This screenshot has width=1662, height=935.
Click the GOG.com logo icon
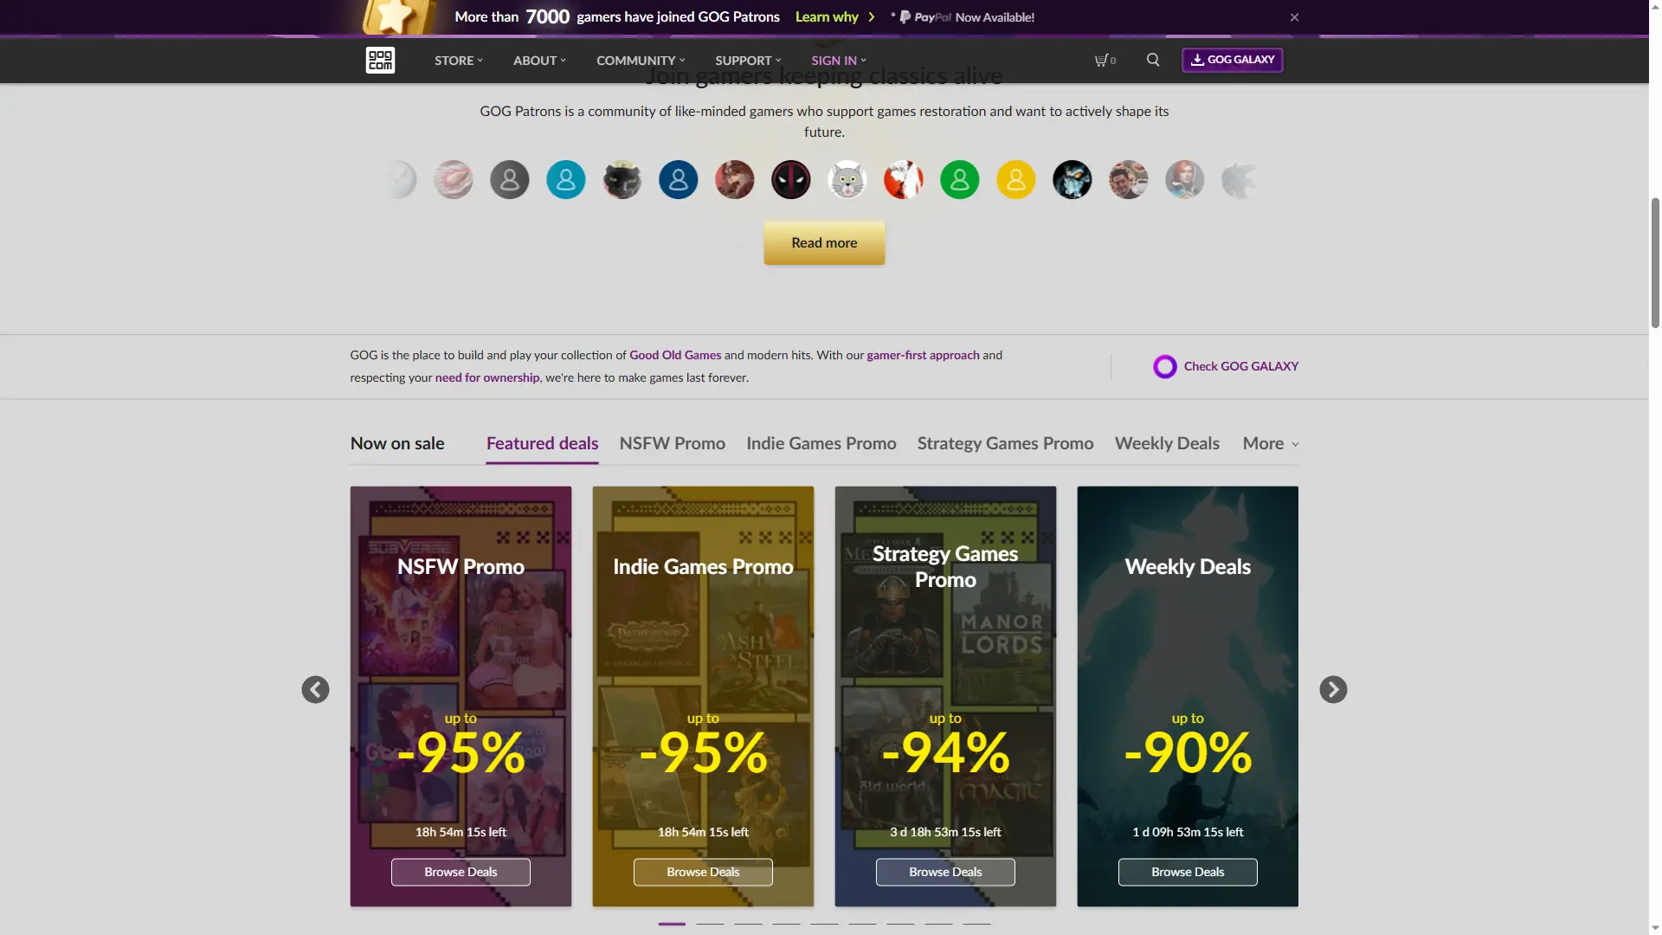tap(380, 60)
